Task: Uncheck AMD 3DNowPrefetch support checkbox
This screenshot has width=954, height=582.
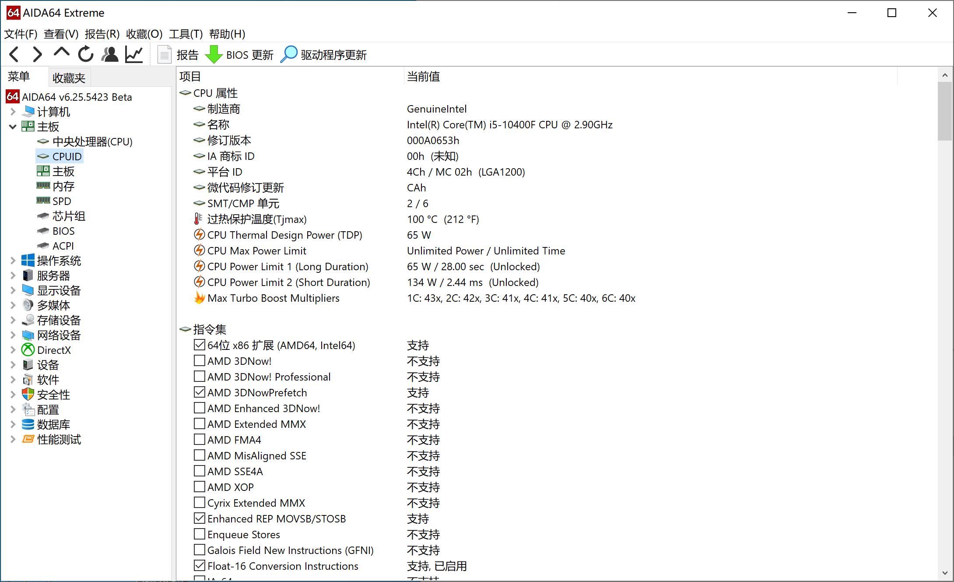Action: point(199,392)
